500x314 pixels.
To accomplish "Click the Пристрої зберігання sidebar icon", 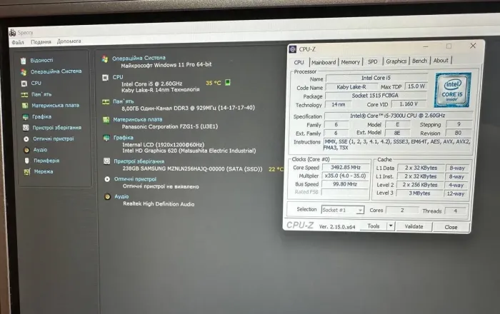I will [x=25, y=128].
